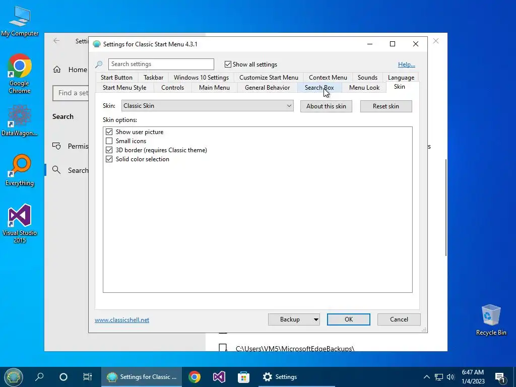
Task: Open the Controls tab
Action: click(x=172, y=88)
